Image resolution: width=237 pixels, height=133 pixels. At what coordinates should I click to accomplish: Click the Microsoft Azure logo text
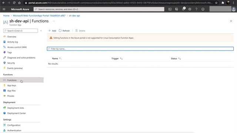[20, 9]
